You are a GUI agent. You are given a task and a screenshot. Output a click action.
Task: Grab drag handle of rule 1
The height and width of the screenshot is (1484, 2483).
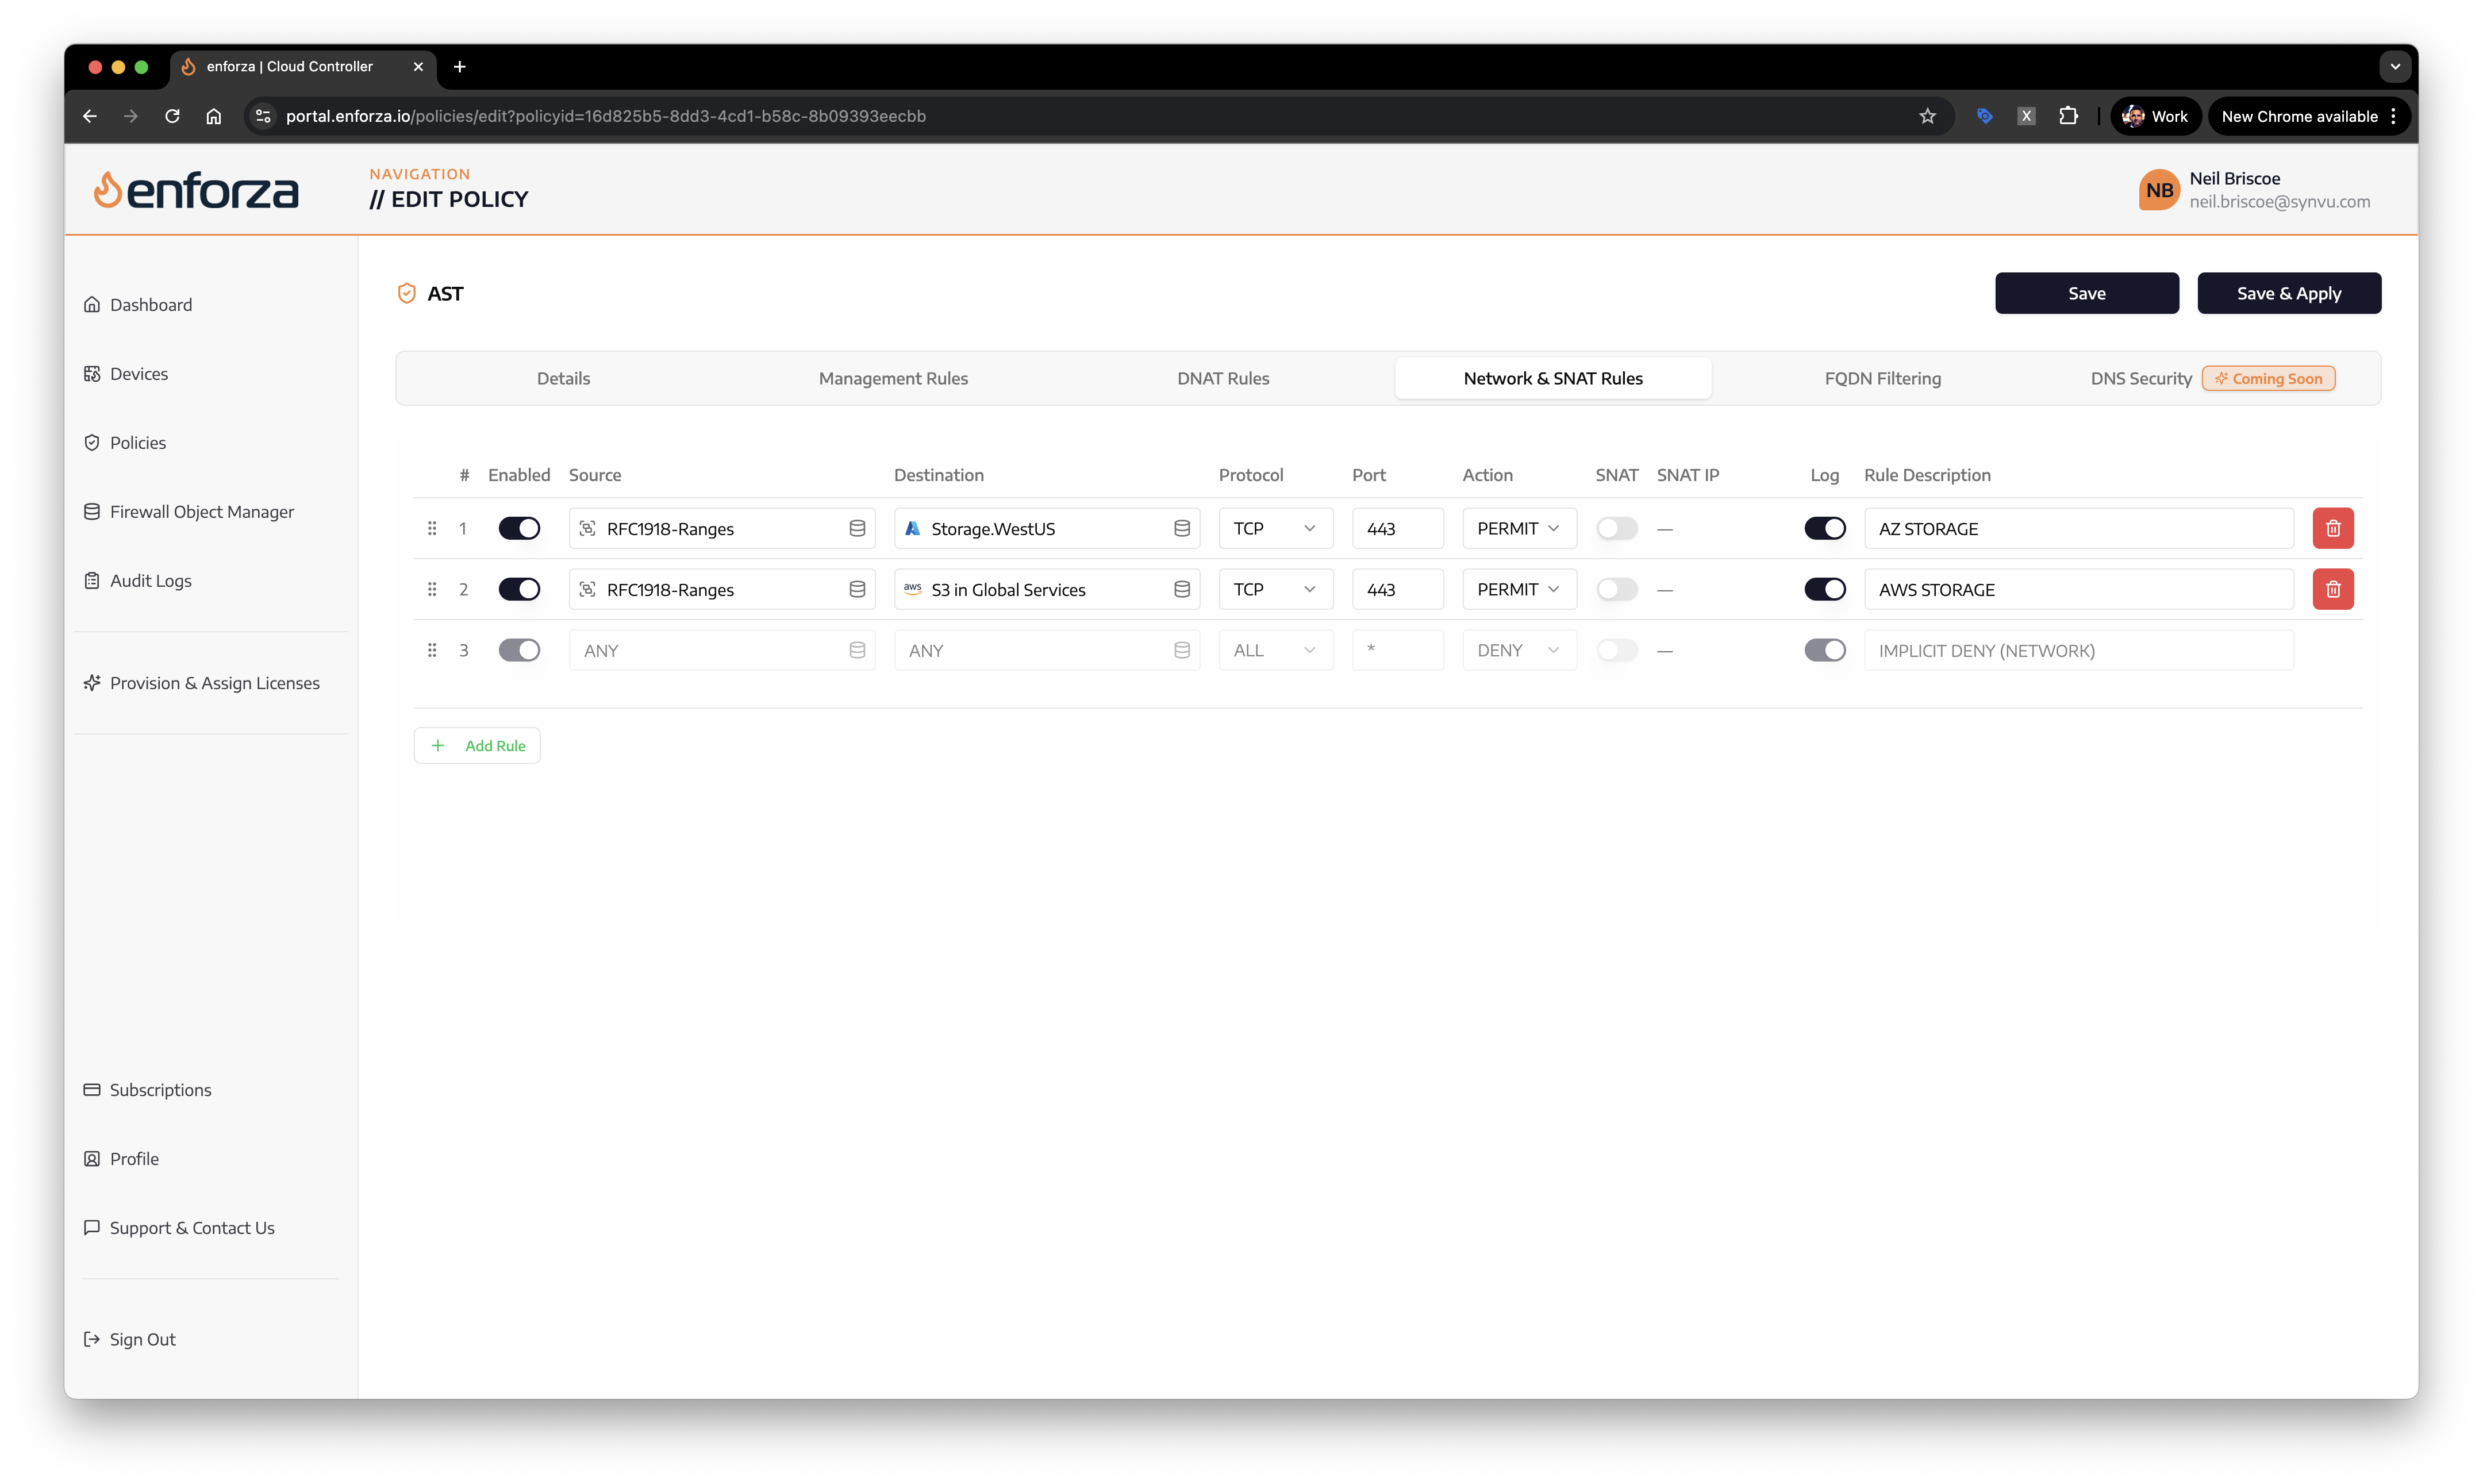432,528
